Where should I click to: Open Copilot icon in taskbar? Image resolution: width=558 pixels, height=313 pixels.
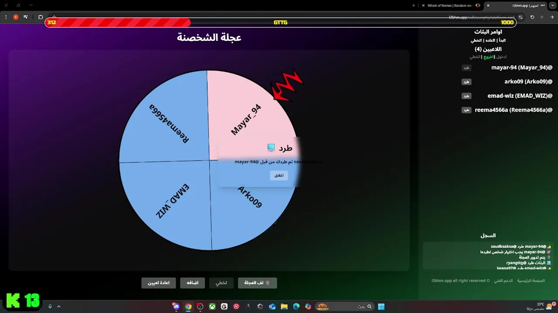[308, 306]
